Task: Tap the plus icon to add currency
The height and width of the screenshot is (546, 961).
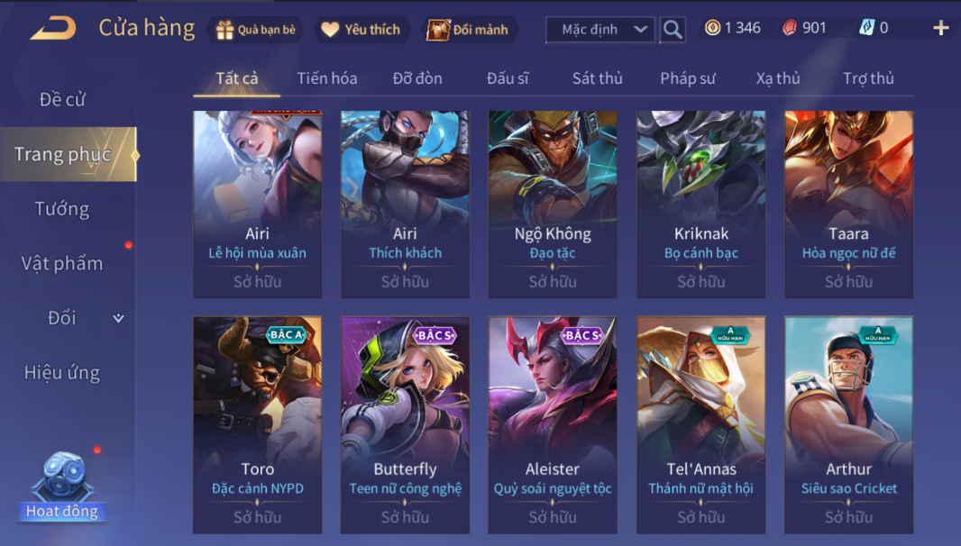Action: pos(941,28)
